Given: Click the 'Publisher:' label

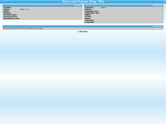Looking at the screenshot, I should [89, 8].
